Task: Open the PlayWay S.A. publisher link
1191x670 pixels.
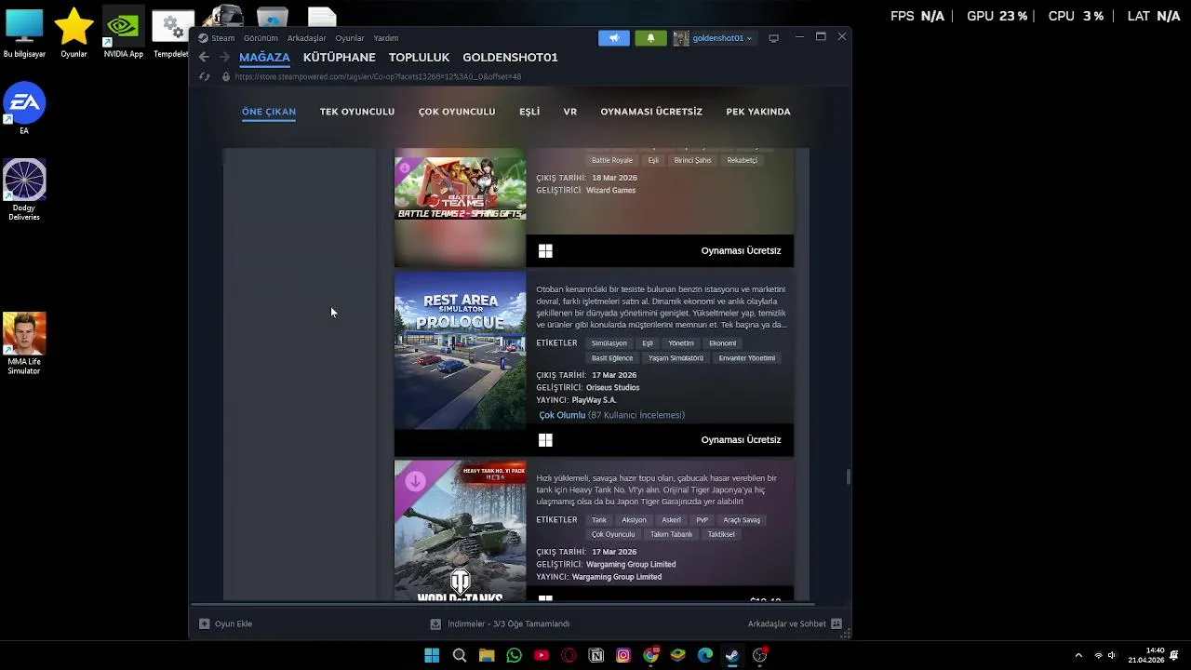Action: coord(594,400)
